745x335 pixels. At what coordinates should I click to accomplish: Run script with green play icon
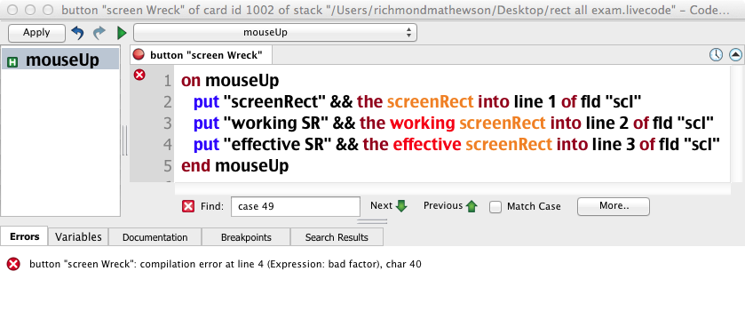click(123, 33)
